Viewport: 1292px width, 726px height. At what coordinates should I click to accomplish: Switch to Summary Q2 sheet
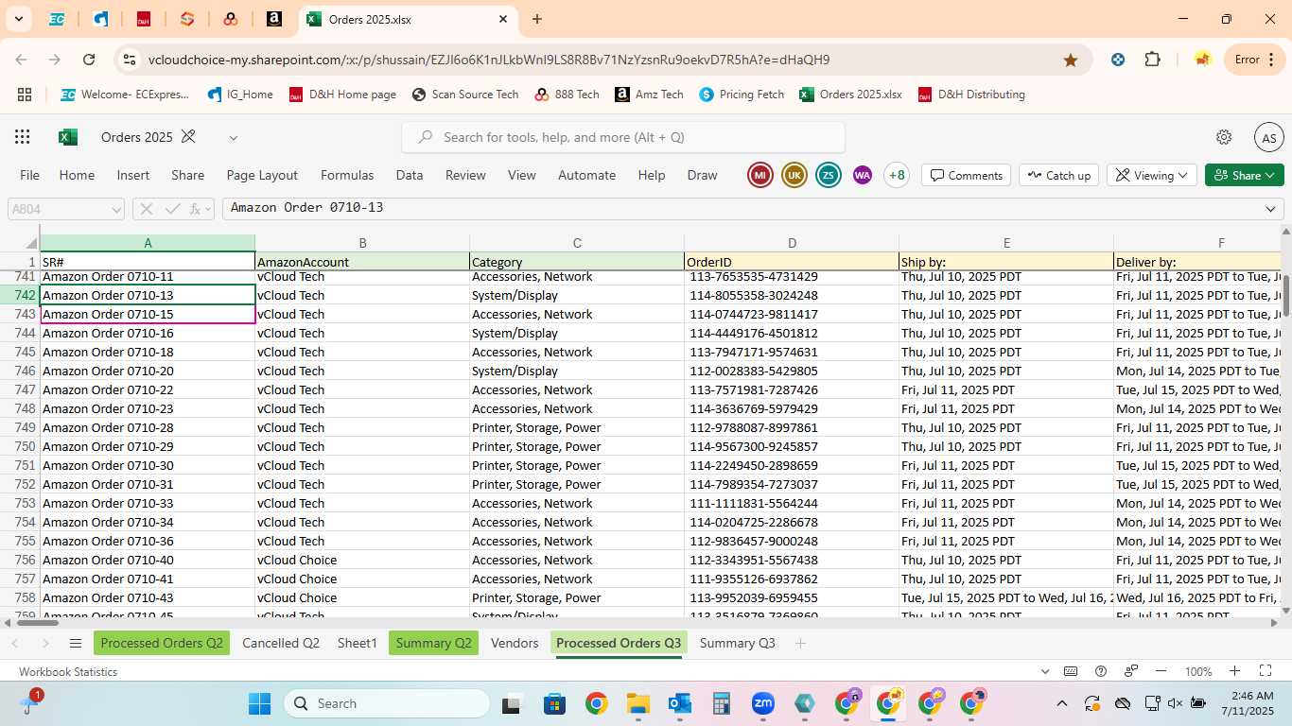pyautogui.click(x=433, y=643)
